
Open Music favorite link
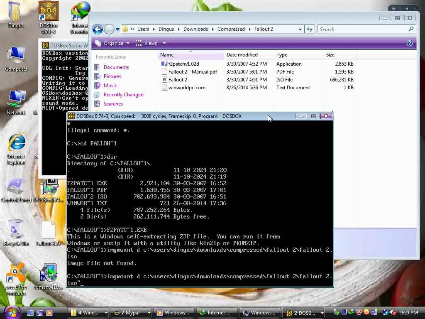pyautogui.click(x=110, y=86)
